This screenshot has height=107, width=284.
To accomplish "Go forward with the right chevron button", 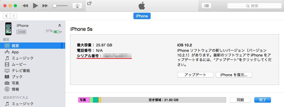I will [14, 16].
